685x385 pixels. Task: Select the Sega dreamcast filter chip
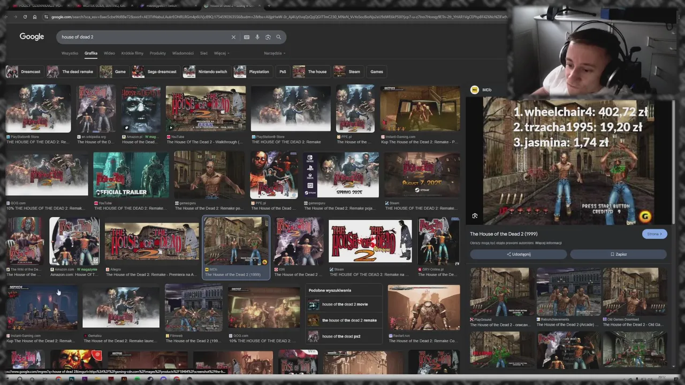[155, 72]
